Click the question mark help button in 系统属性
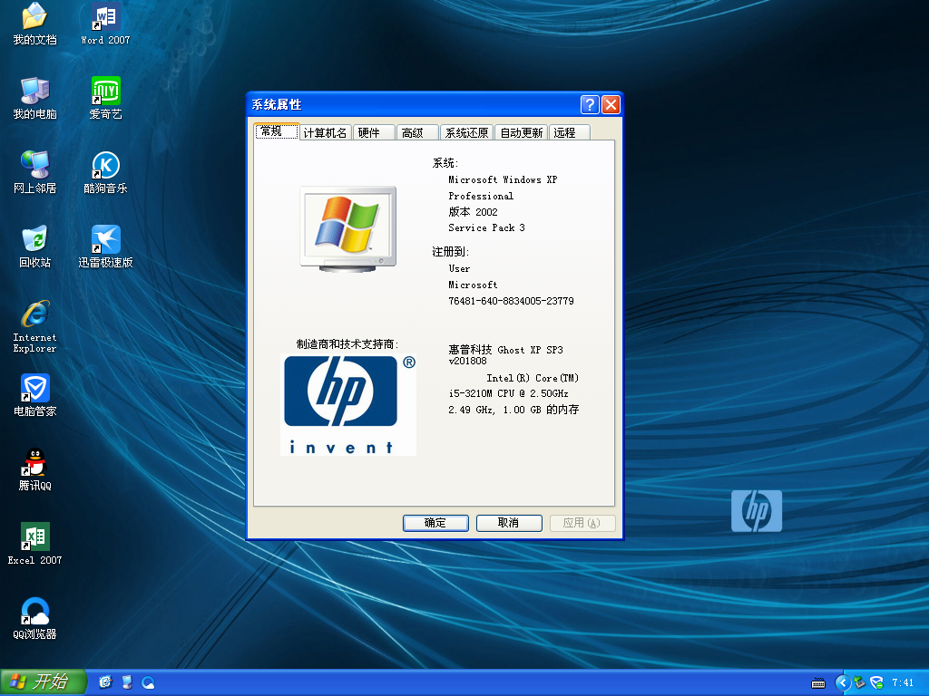This screenshot has width=929, height=696. point(590,105)
